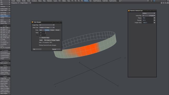Click the Weight Value arrow button
The height and width of the screenshot is (95, 169).
(154, 23)
